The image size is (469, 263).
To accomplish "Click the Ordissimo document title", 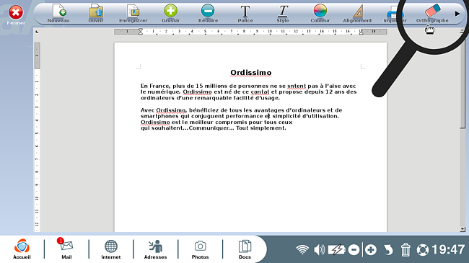I will [x=250, y=73].
